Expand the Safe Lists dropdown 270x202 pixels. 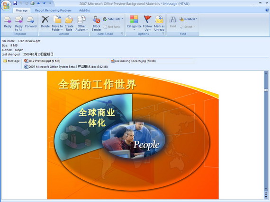113,19
